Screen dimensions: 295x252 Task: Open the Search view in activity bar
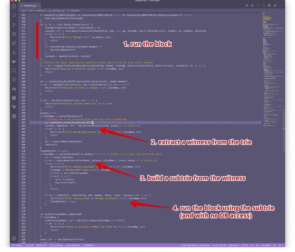(x=14, y=16)
